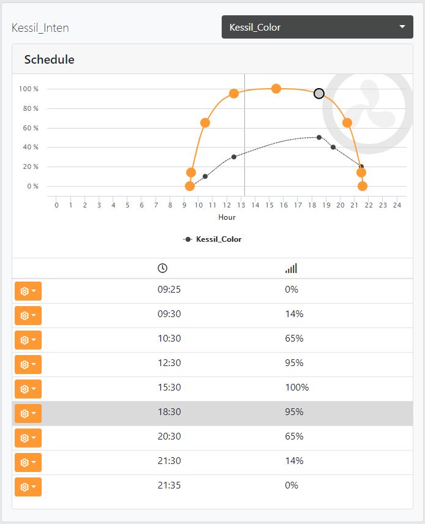Open gear menu for 21:30 row
Screen dimensions: 425x524
[28, 462]
